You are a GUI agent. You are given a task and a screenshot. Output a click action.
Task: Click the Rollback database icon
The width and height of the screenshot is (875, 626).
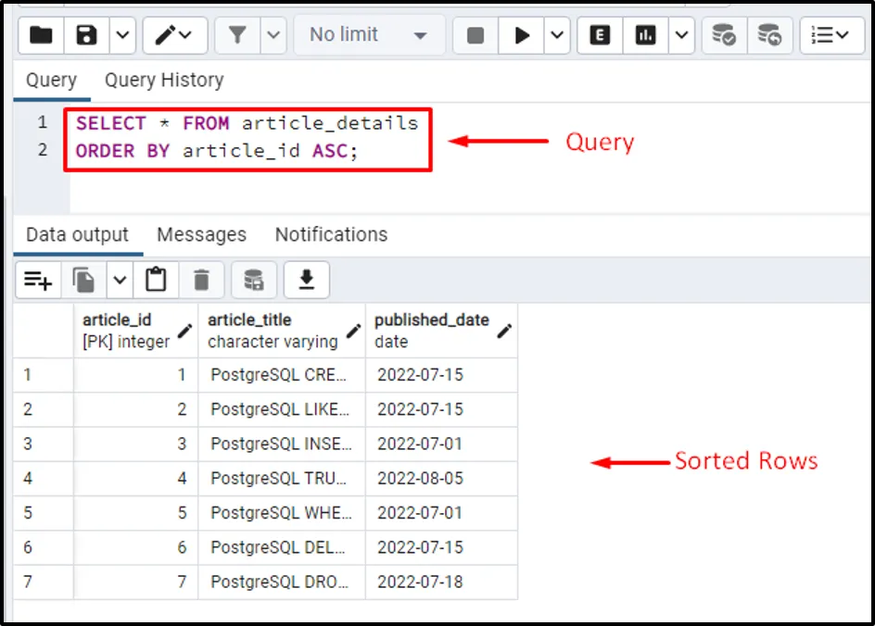pos(768,35)
